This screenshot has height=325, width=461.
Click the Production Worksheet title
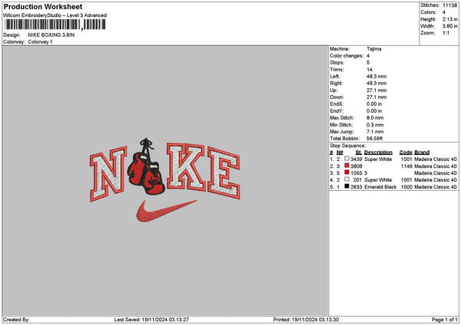click(43, 6)
